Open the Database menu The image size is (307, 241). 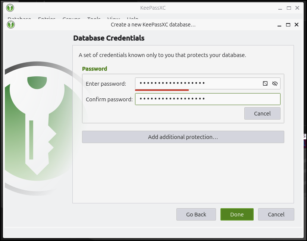pyautogui.click(x=19, y=19)
